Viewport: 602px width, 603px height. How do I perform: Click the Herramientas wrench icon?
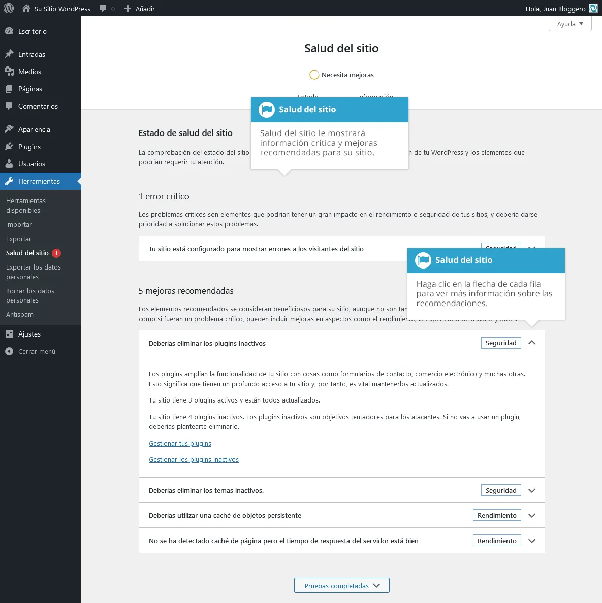pyautogui.click(x=9, y=181)
